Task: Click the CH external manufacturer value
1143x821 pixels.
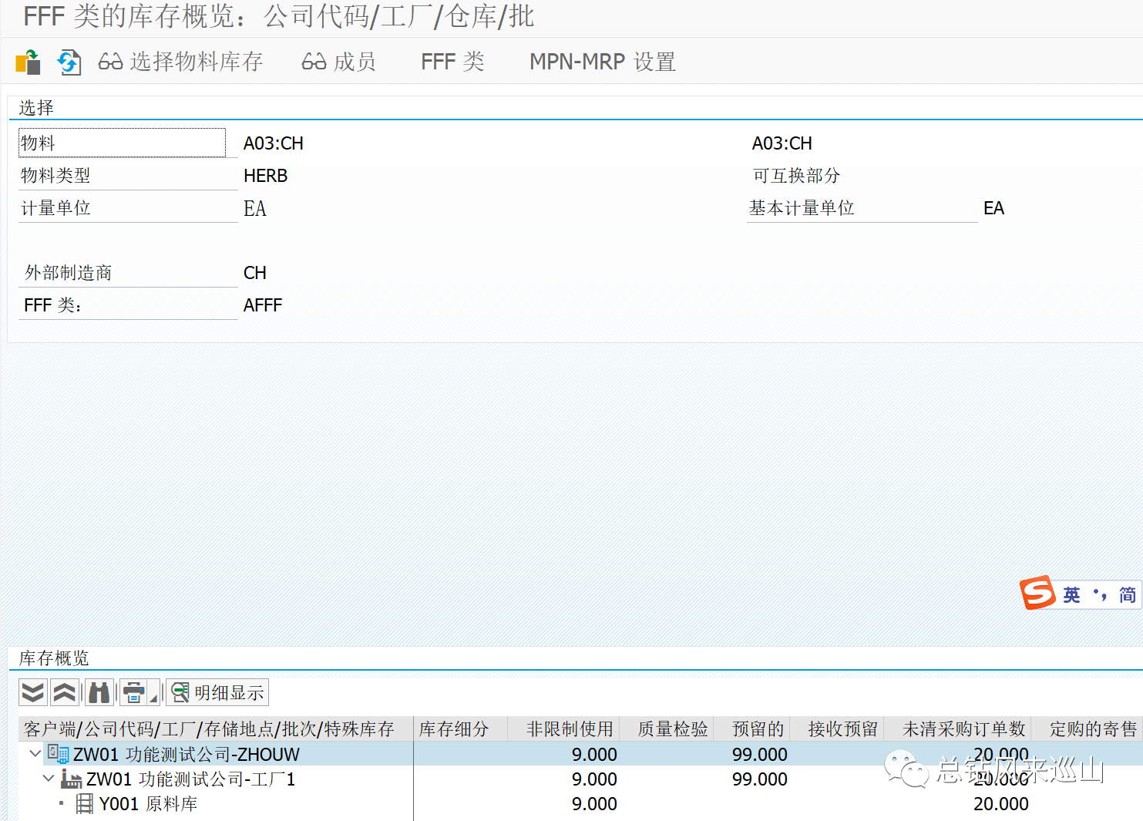Action: [x=255, y=273]
